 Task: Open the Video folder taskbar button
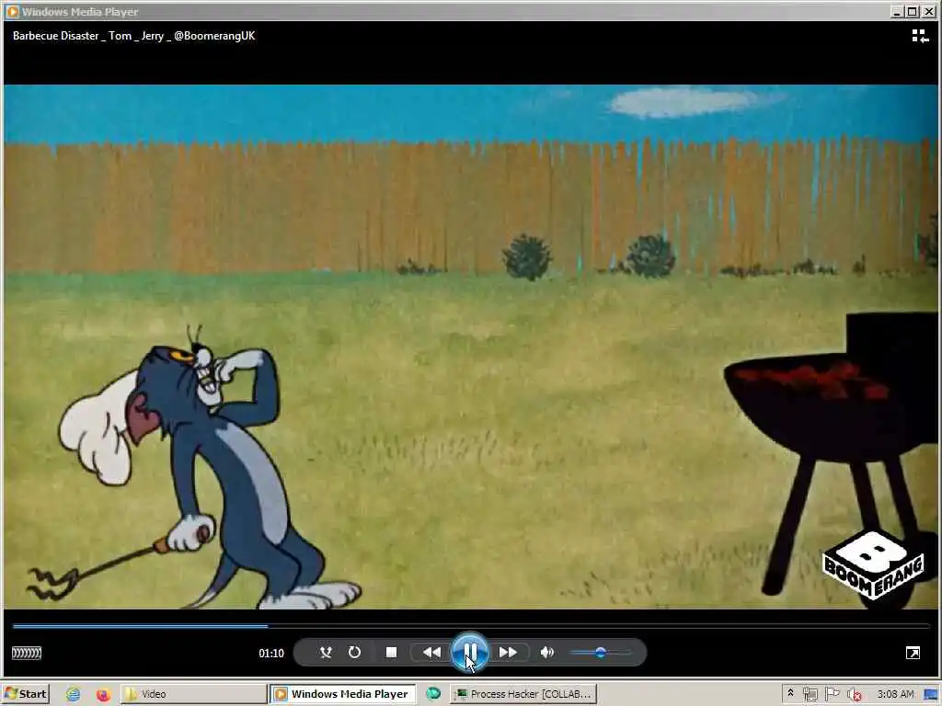click(193, 694)
